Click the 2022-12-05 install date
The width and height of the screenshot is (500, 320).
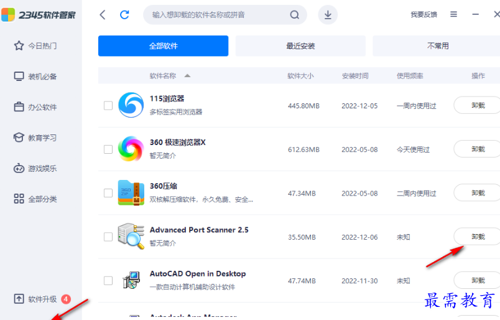[359, 106]
